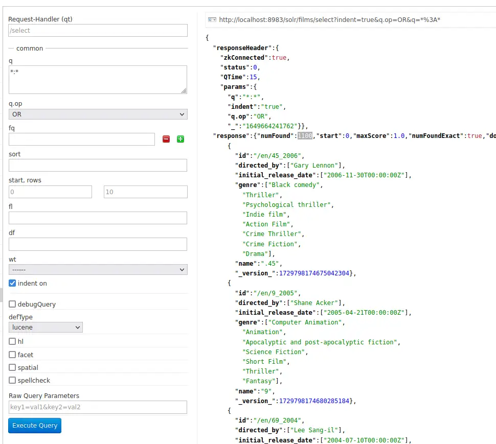Viewport: 496px width, 444px height.
Task: Click the _version_ value 1729798174680285184
Action: 314,401
